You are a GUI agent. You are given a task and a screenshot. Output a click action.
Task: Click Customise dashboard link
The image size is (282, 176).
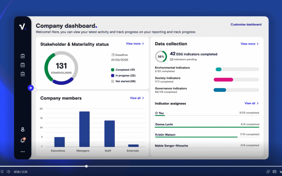point(246,24)
